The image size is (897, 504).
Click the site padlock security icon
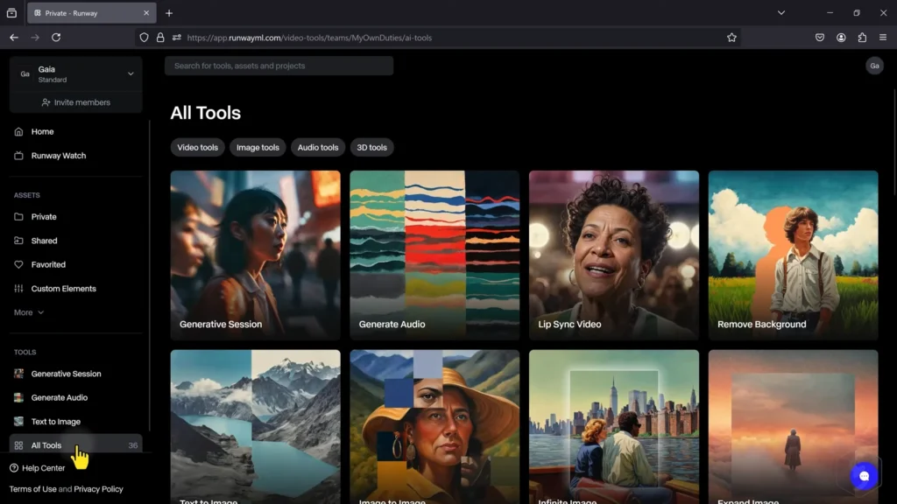tap(160, 38)
